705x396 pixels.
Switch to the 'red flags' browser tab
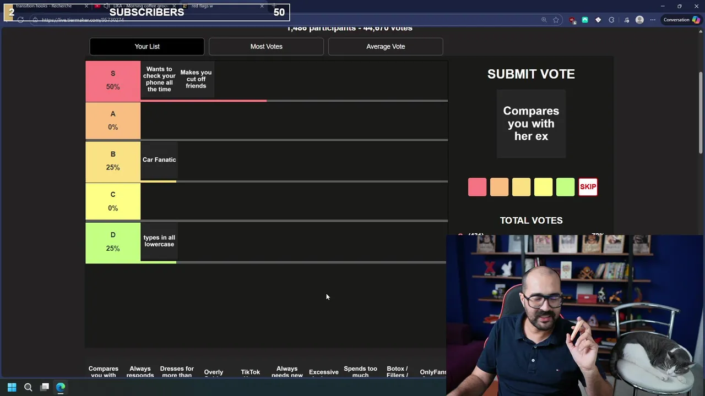pos(223,6)
